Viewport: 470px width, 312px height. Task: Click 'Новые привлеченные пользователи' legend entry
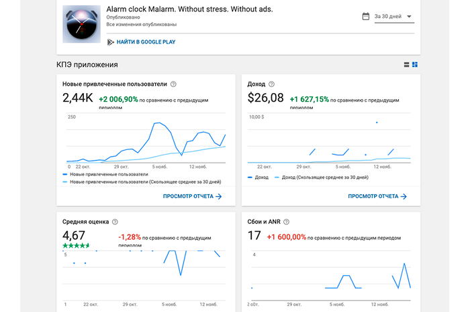pyautogui.click(x=105, y=174)
